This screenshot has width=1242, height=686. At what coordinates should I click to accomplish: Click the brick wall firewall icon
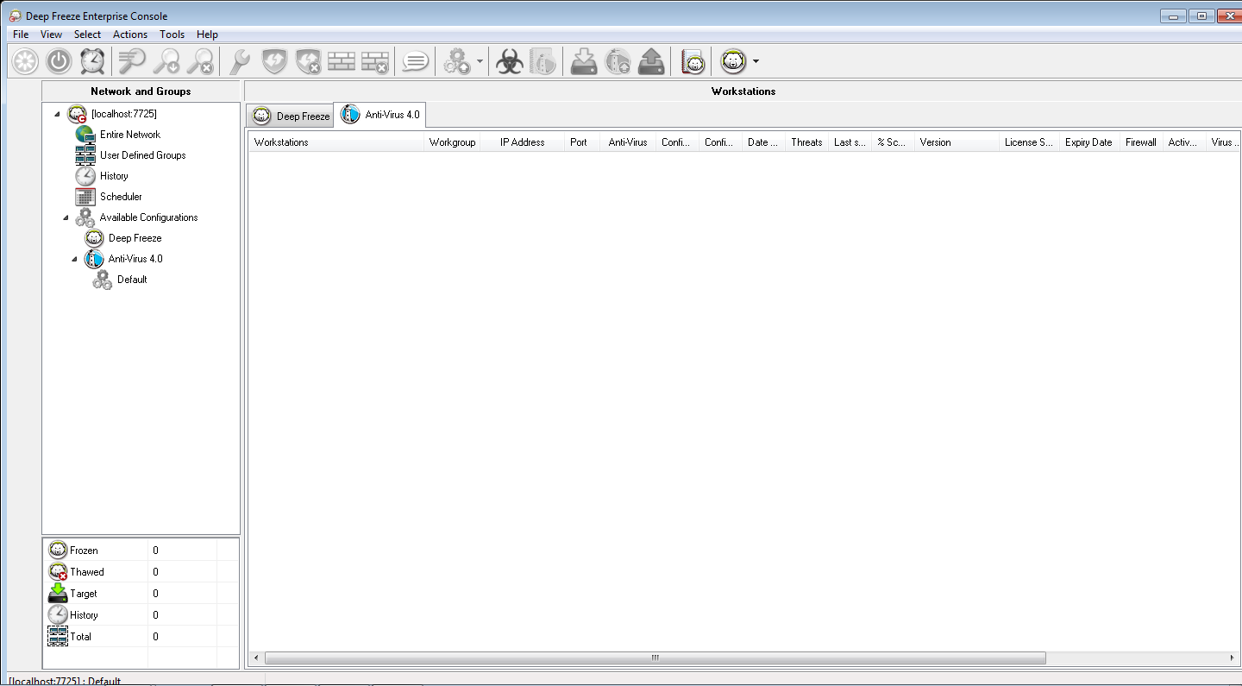pyautogui.click(x=342, y=61)
